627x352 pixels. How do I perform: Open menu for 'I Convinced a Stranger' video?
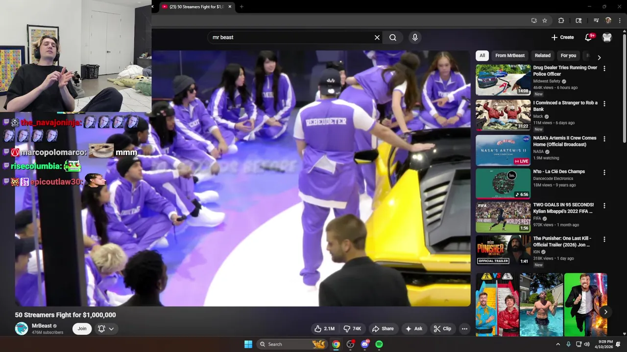[x=604, y=104]
